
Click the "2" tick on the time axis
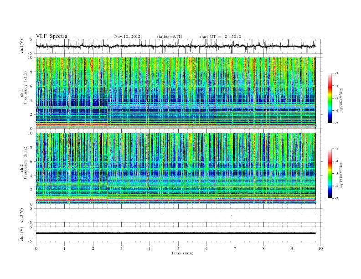coord(93,248)
